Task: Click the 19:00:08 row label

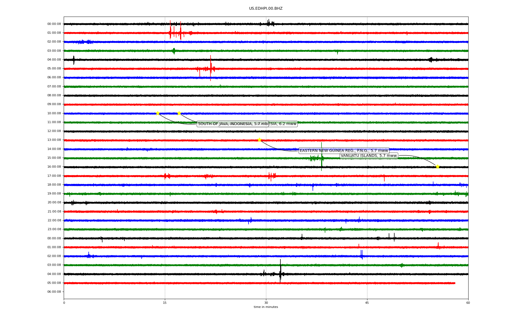Action: [54, 193]
